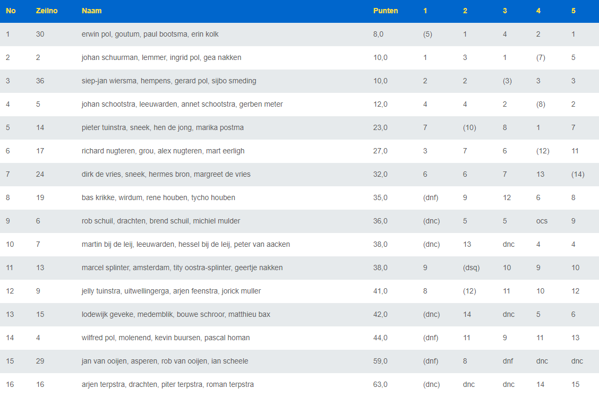Viewport: 599px width, 397px height.
Task: Select lodewijk geveke, medemblik row
Action: pos(176,314)
